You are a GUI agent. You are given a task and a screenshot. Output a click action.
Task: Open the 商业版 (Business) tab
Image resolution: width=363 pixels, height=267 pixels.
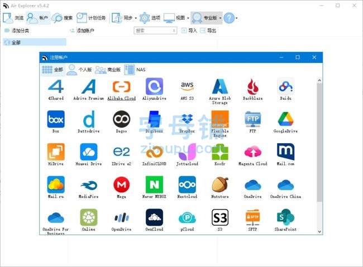[x=108, y=70]
